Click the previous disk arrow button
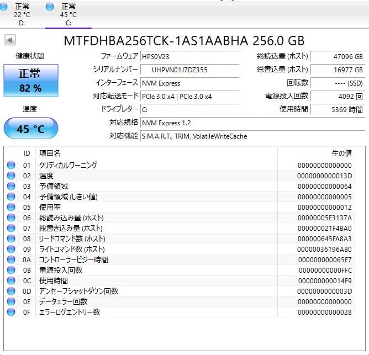The height and width of the screenshot is (355, 369). (x=10, y=40)
